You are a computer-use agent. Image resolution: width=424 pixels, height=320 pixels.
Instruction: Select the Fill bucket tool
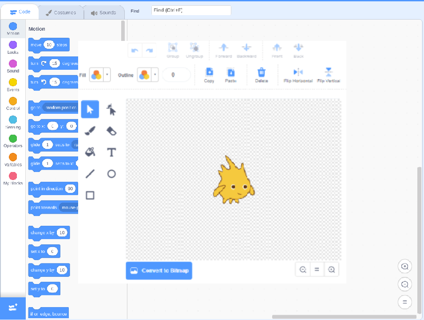90,152
